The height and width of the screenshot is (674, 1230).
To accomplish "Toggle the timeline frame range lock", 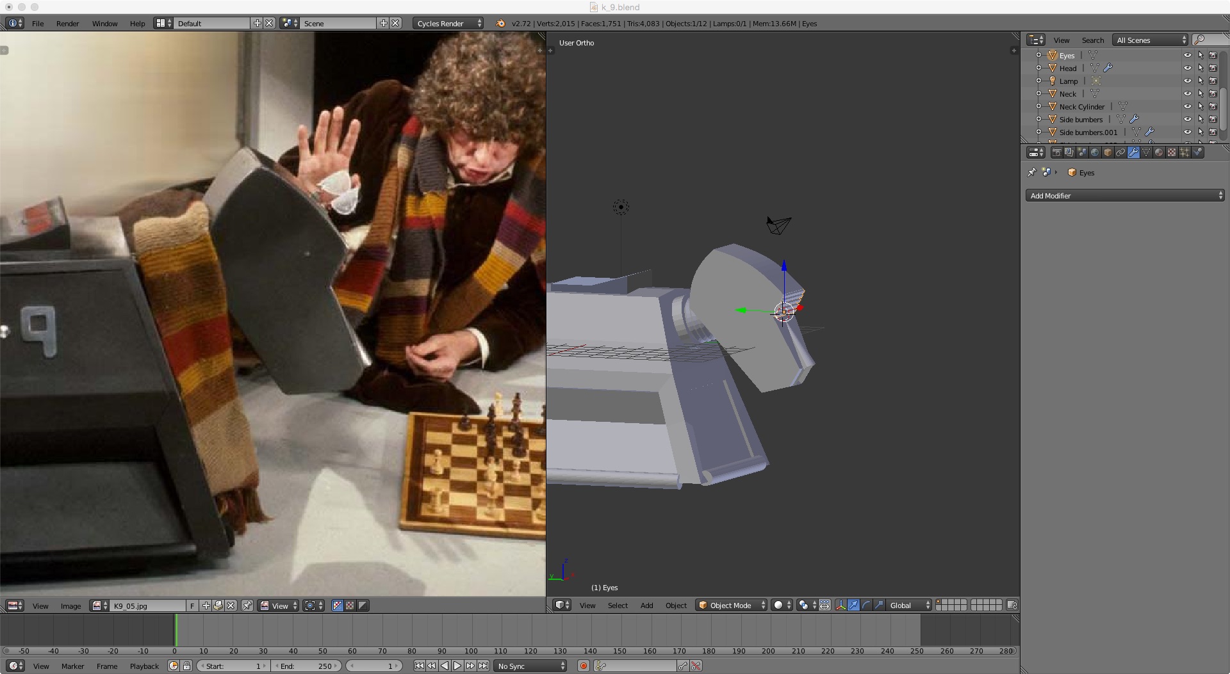I will coord(186,666).
